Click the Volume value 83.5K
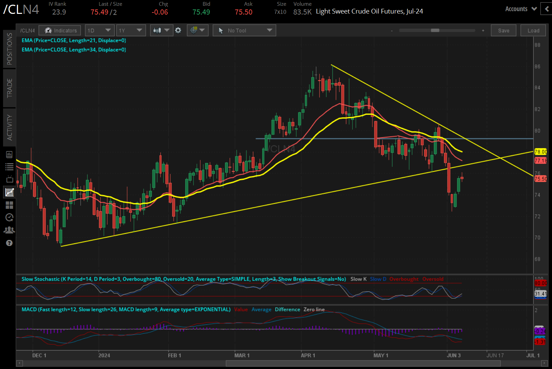Image resolution: width=552 pixels, height=369 pixels. [302, 12]
